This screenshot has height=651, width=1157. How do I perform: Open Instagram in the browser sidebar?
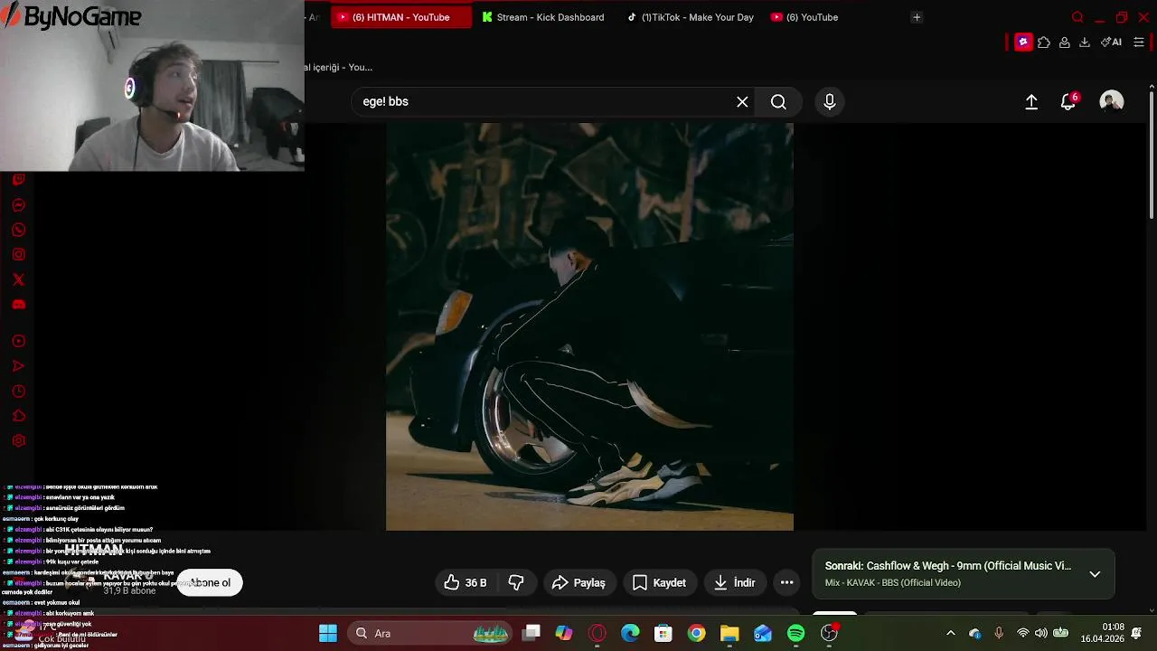pos(18,255)
